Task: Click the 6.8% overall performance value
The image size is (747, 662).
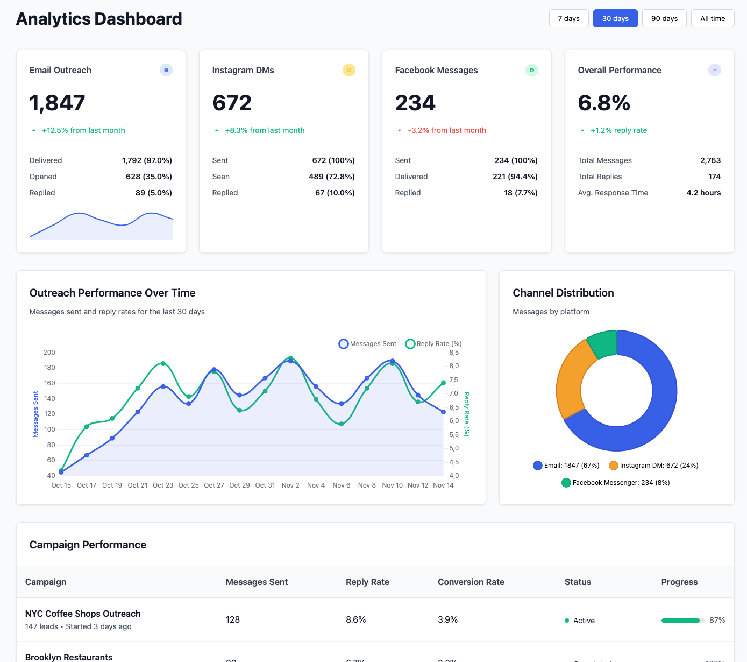Action: click(604, 103)
